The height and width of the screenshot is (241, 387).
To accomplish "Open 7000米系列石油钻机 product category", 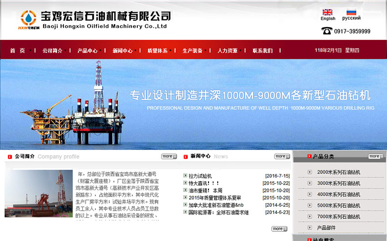I will tap(339, 216).
